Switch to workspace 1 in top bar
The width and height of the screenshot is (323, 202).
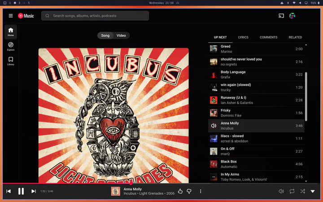(10, 3)
